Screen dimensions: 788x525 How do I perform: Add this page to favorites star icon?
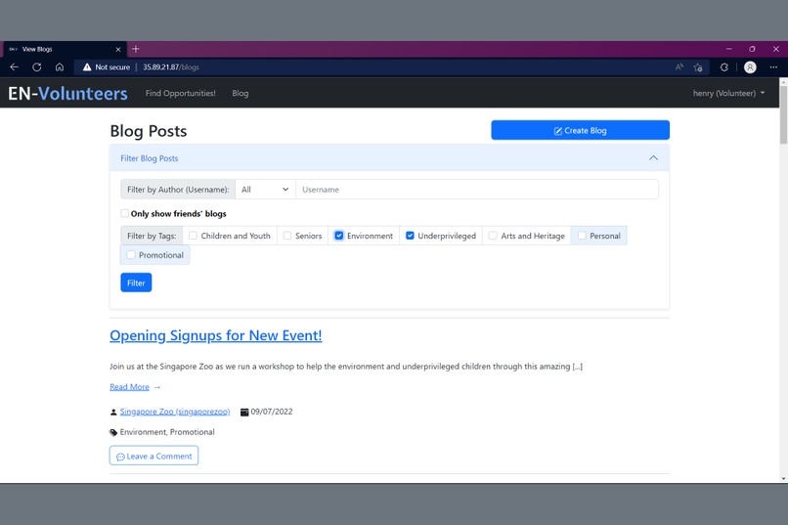[x=697, y=66]
